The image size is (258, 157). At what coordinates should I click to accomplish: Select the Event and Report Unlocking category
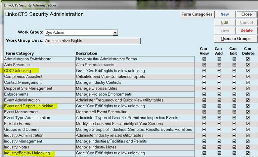point(39,106)
